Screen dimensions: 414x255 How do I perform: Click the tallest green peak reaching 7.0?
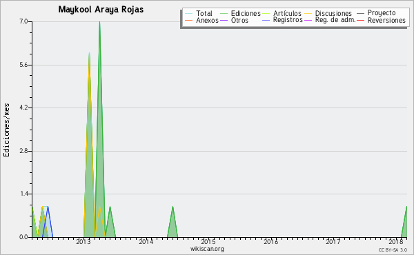(x=99, y=22)
